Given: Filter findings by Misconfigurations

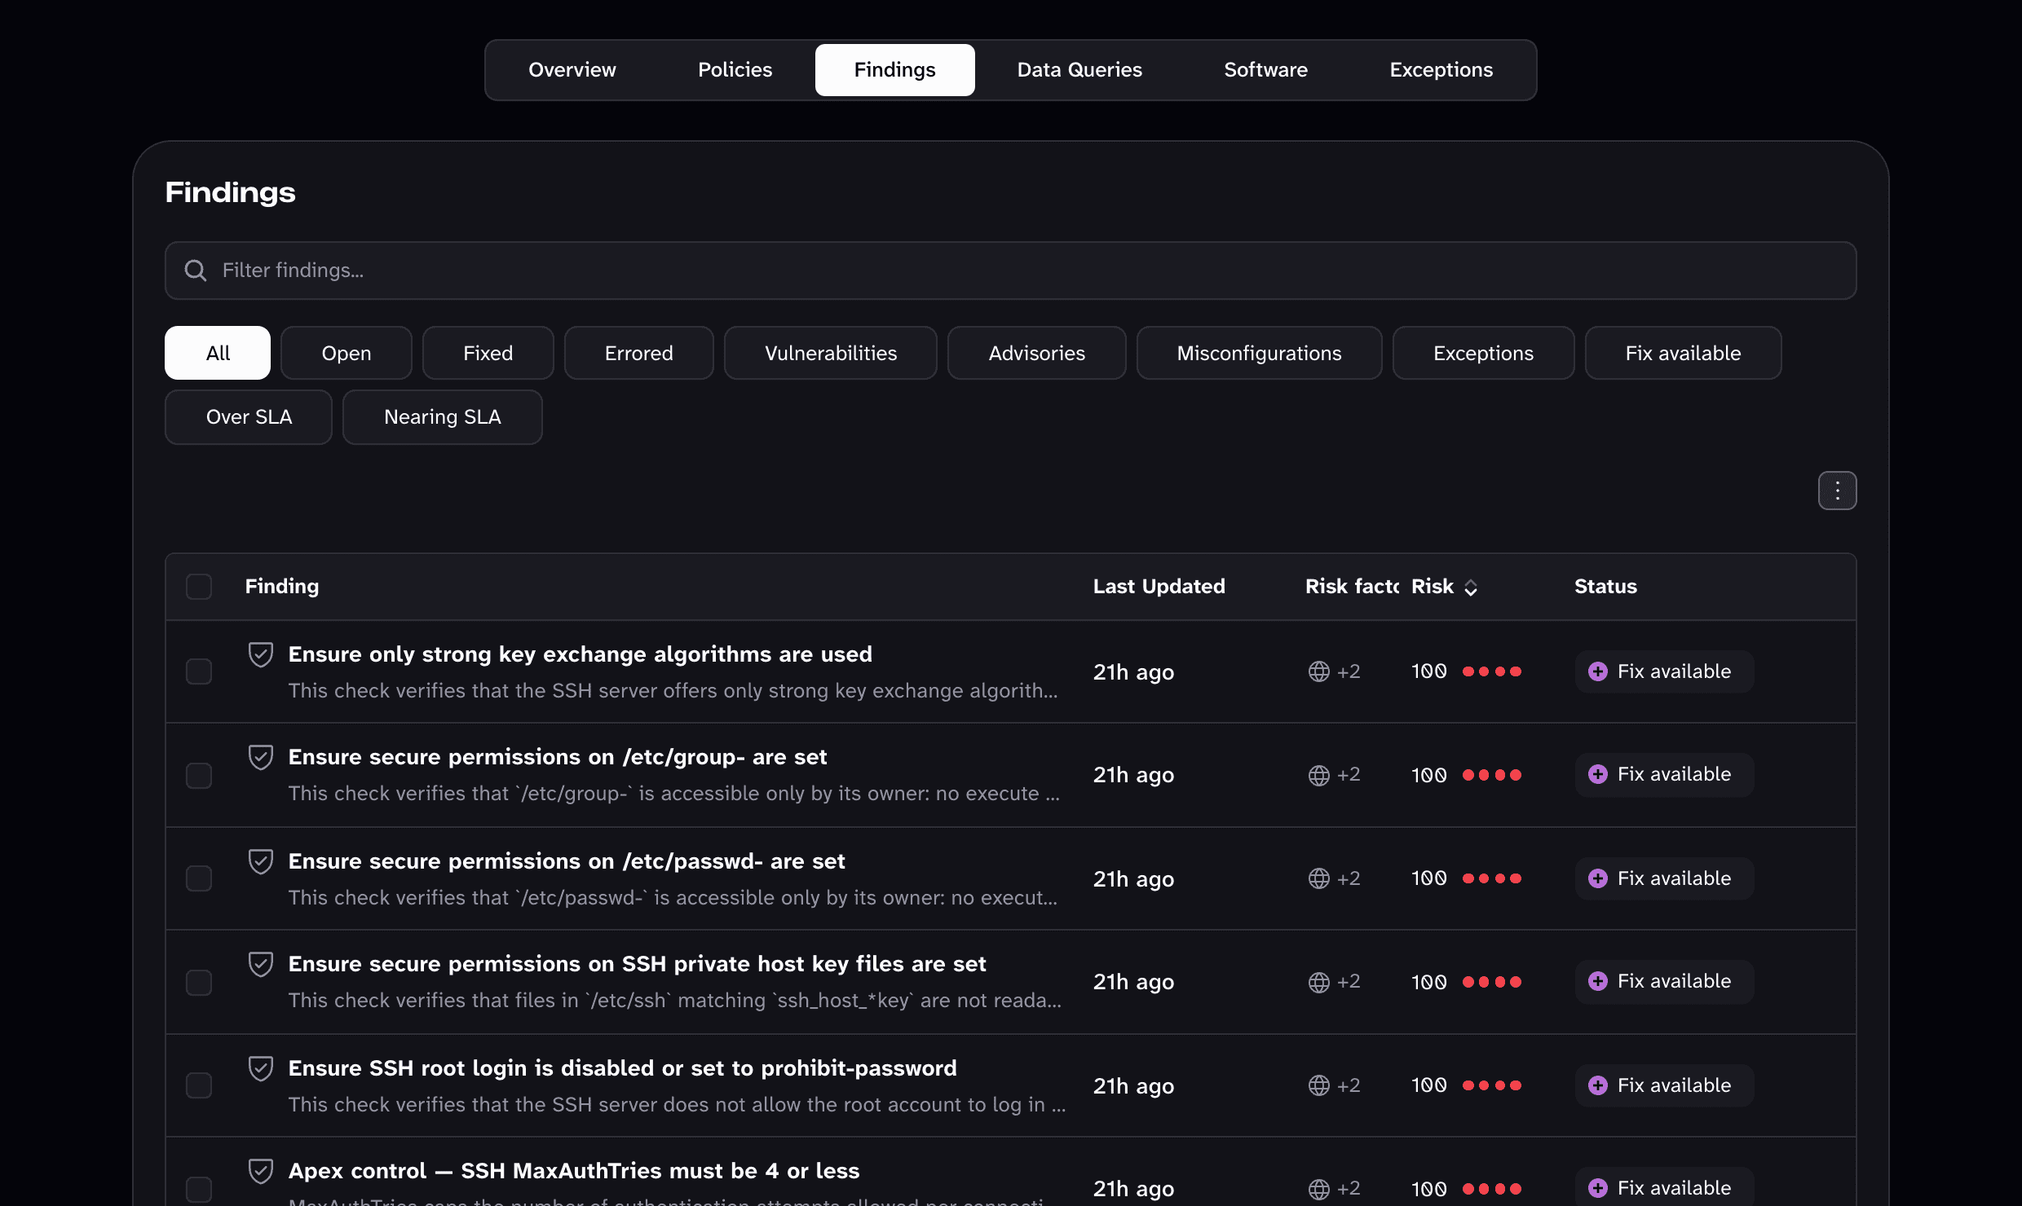Looking at the screenshot, I should 1259,353.
